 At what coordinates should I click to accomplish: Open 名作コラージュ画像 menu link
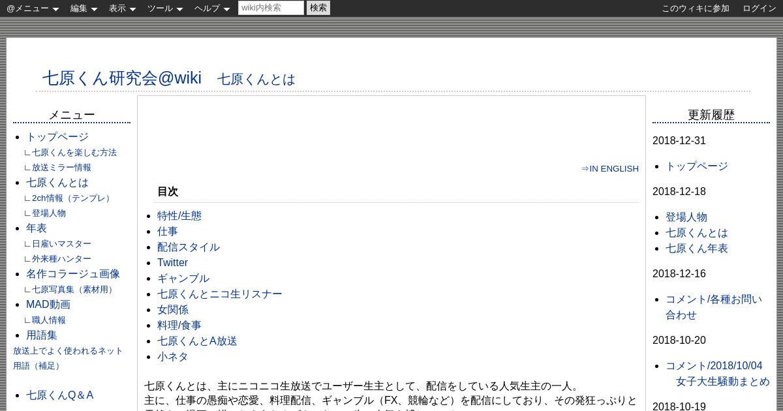click(73, 274)
